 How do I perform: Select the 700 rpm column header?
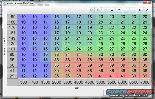(35, 82)
